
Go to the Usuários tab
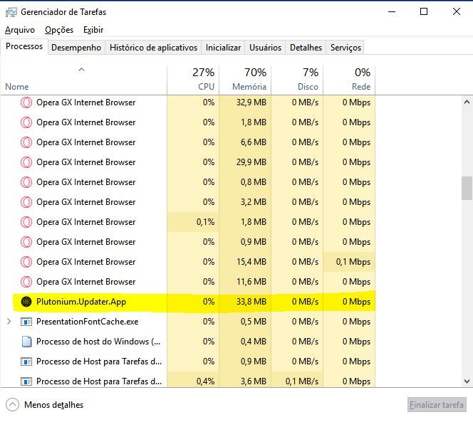(x=265, y=48)
